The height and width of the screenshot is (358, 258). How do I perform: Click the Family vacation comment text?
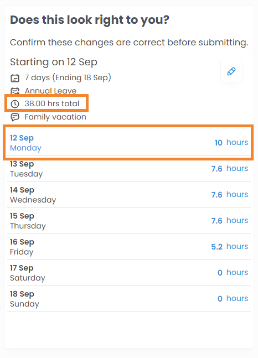(x=55, y=117)
